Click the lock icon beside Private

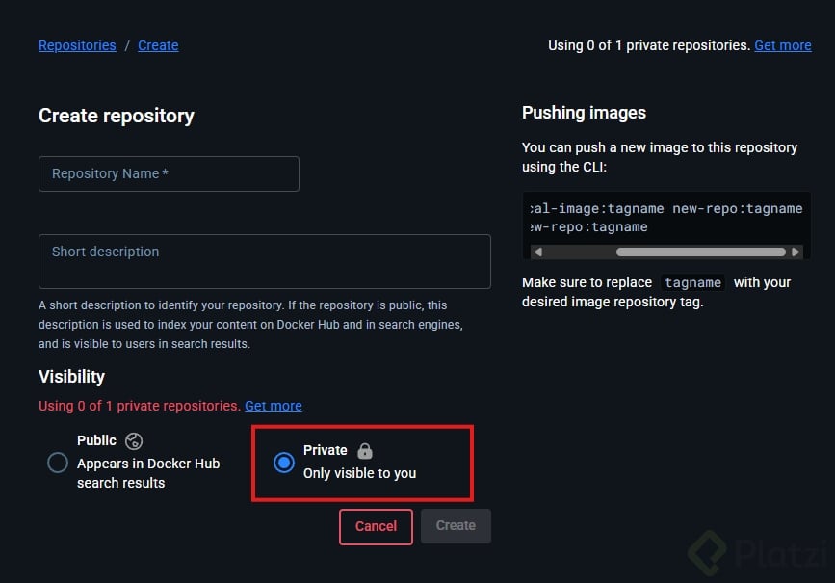tap(364, 450)
